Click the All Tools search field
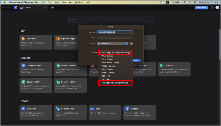Screen dimensions: 221x126 coord(111,20)
